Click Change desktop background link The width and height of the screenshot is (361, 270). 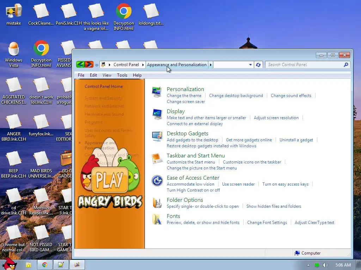pyautogui.click(x=236, y=96)
